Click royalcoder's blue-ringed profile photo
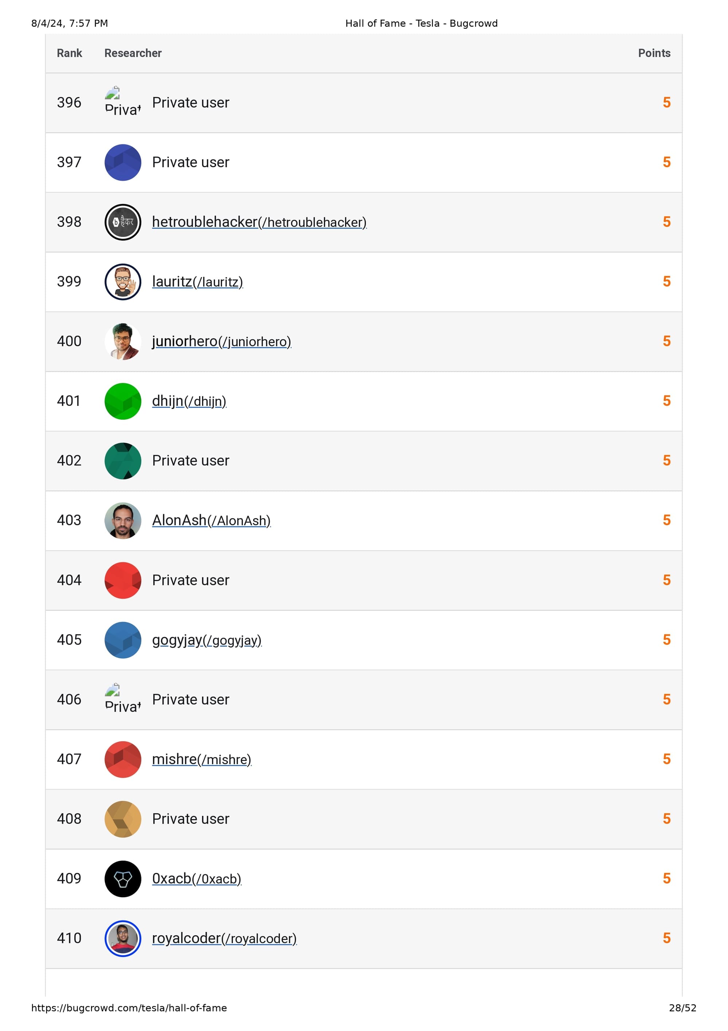 [122, 938]
